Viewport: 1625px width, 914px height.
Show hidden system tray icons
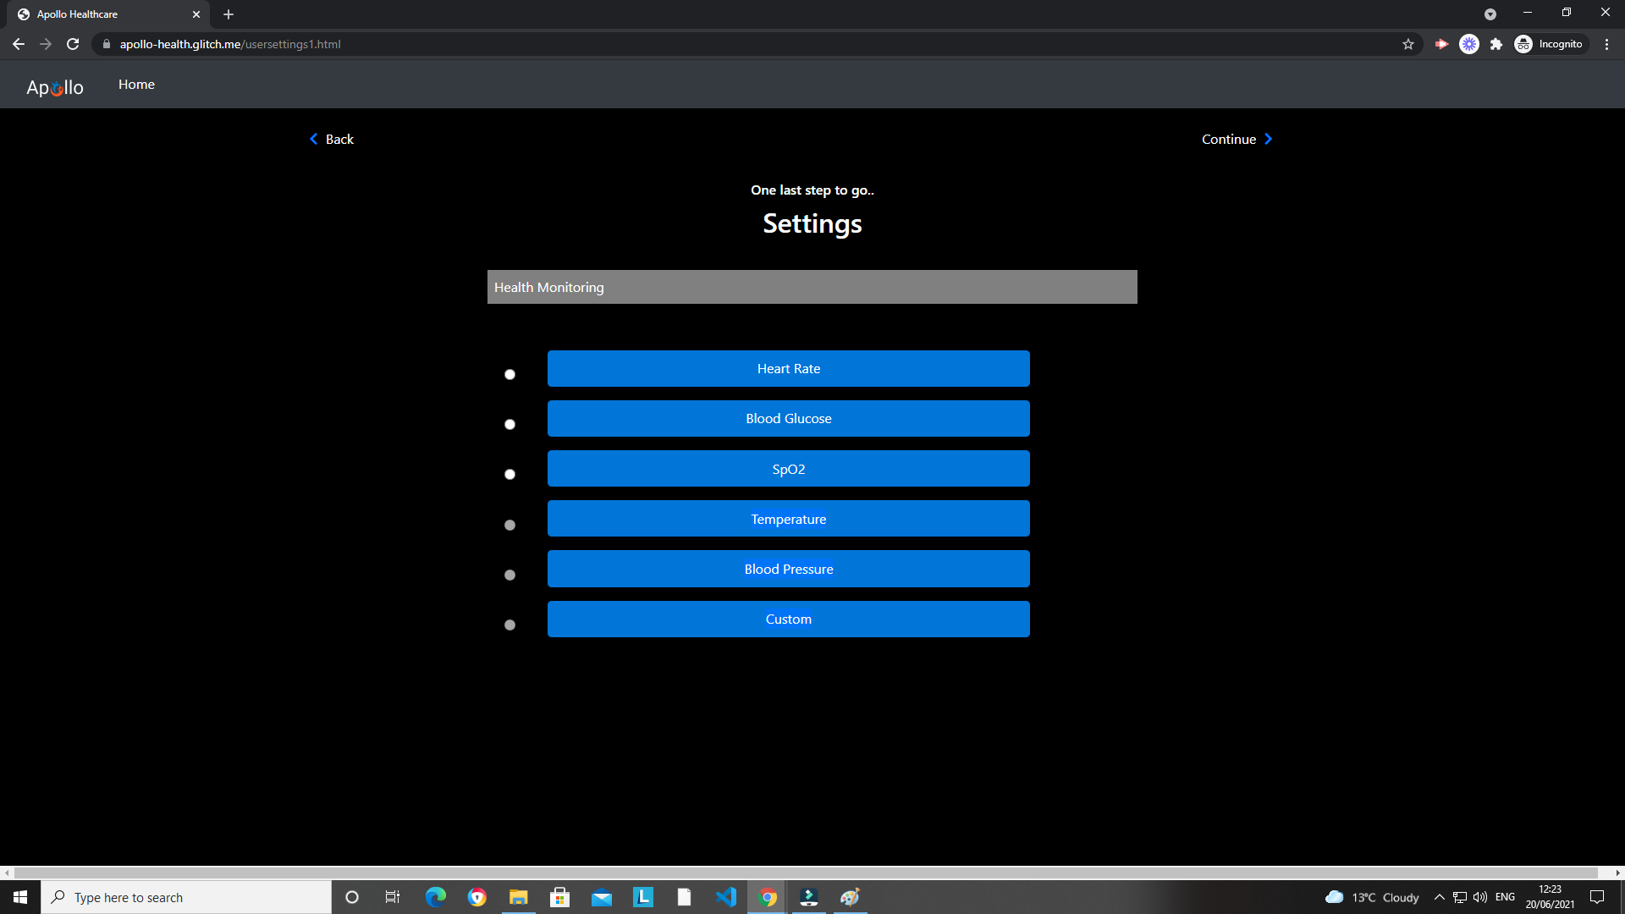click(1439, 897)
